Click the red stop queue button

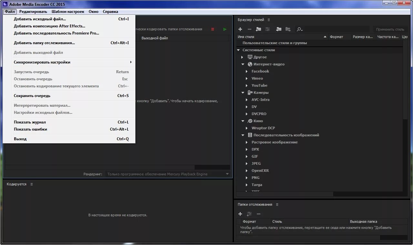[213, 29]
